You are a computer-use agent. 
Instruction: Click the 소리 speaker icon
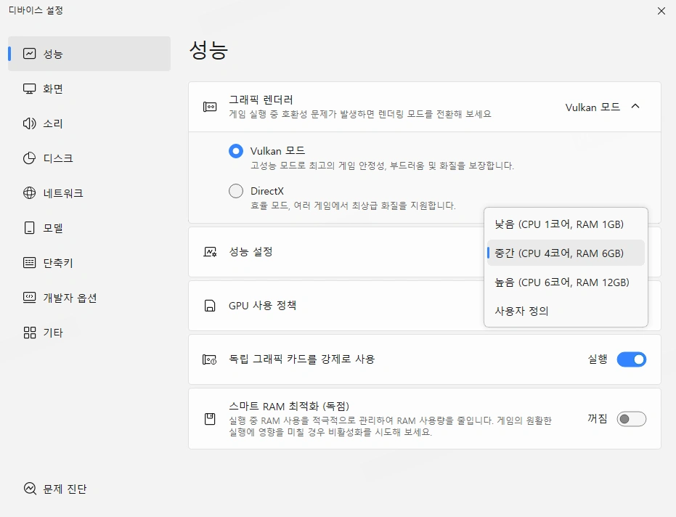[29, 123]
